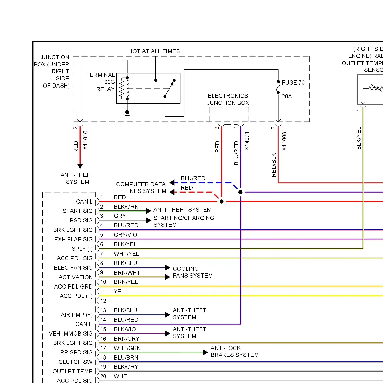
Task: Click the YEL wire label on pin 11
Action: point(119,291)
